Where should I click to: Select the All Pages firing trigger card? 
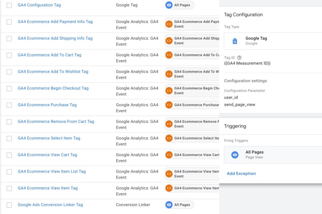tap(272, 155)
